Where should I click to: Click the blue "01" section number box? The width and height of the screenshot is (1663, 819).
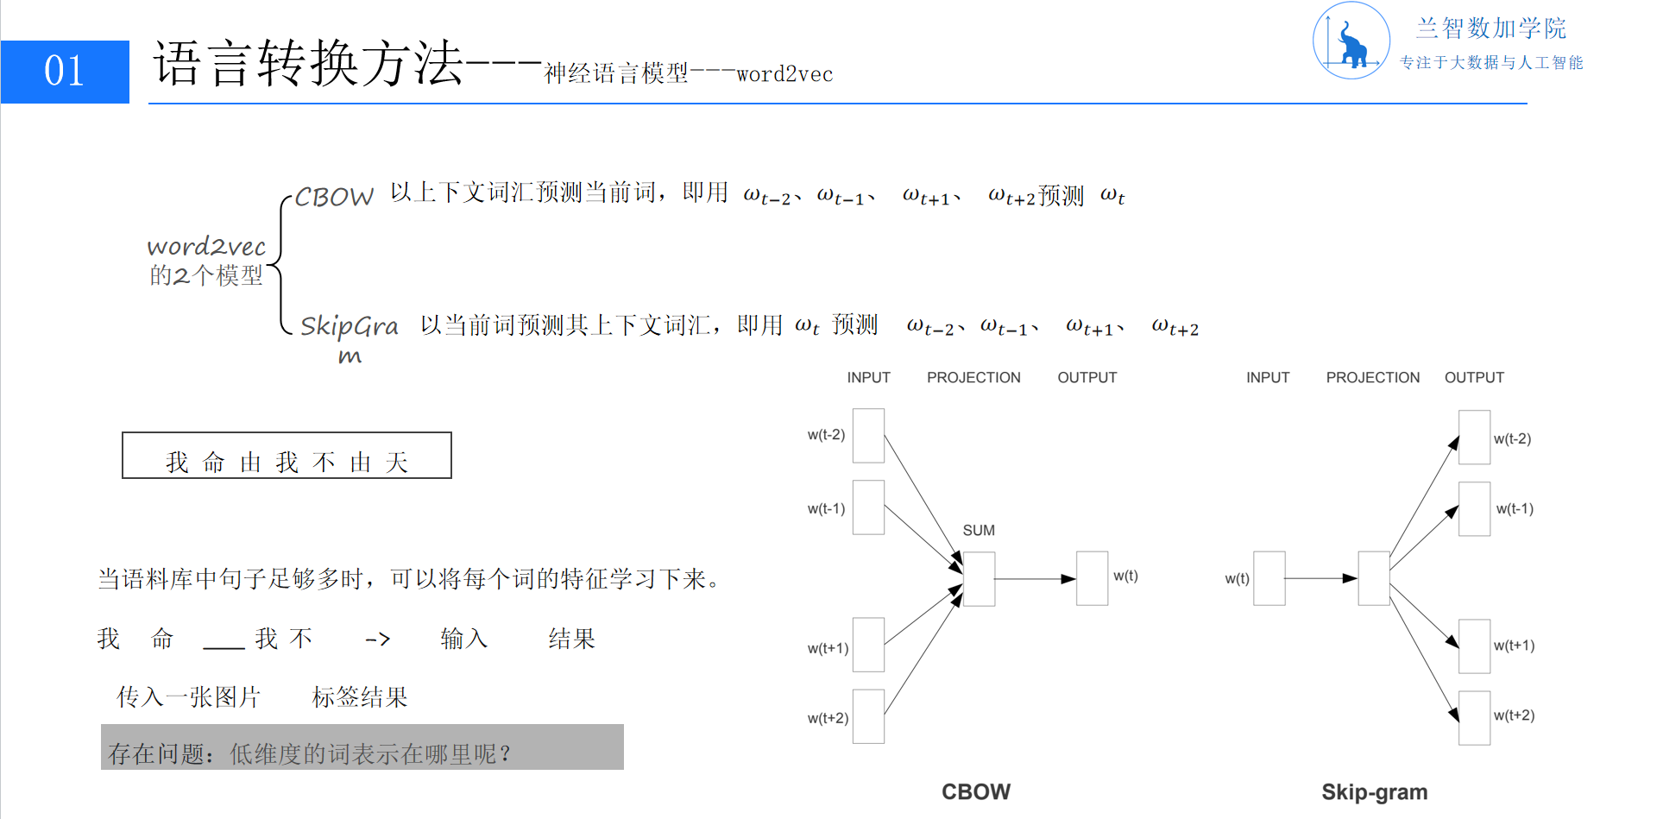click(65, 72)
